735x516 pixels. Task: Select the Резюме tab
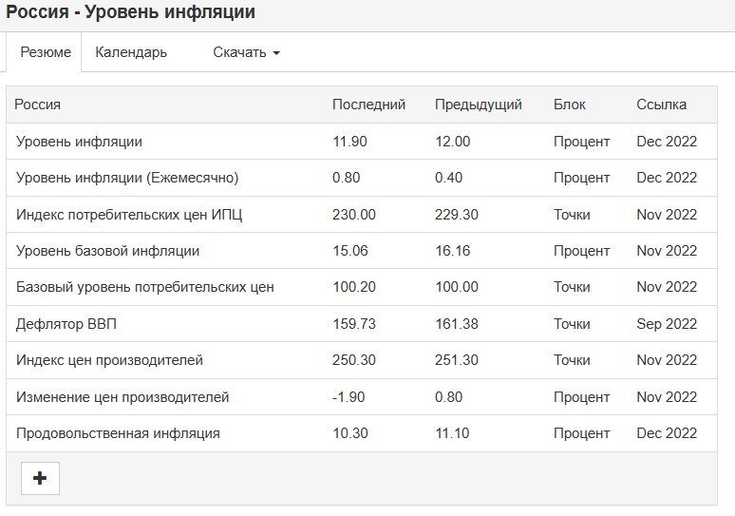tap(46, 52)
